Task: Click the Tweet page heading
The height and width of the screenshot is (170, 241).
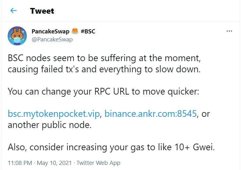Action: tap(42, 11)
